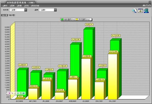The width and height of the screenshot is (152, 104).
Task: Click the magnifier search document icon
Action: 134,11
